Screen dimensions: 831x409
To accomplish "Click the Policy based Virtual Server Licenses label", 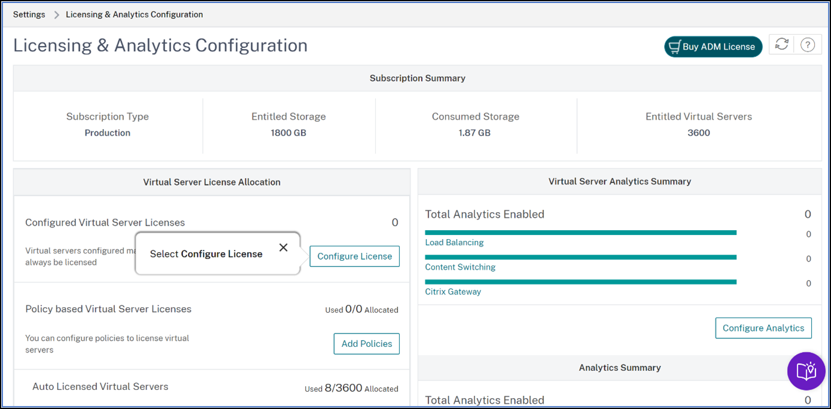I will click(x=108, y=309).
